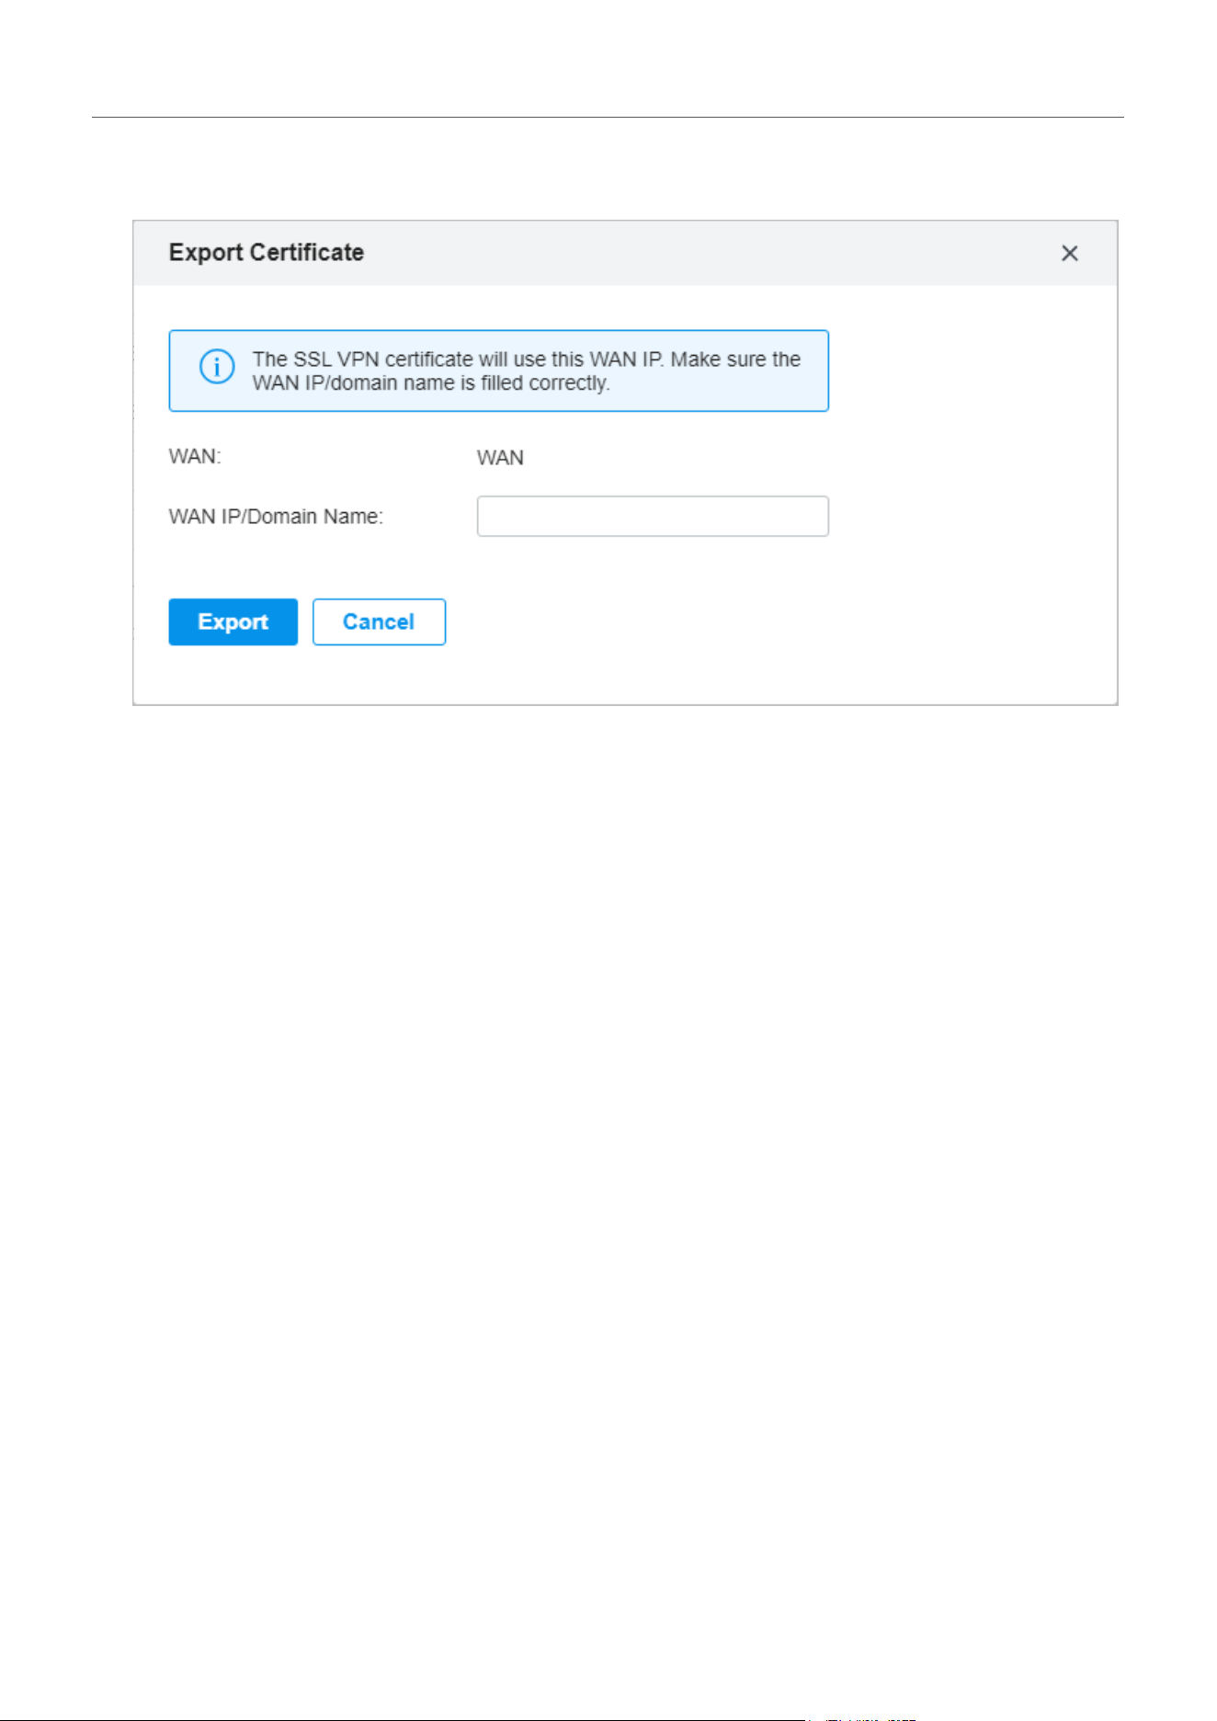1217x1721 pixels.
Task: Click the 'WAN IP/Domain Name:' label
Action: (x=276, y=517)
